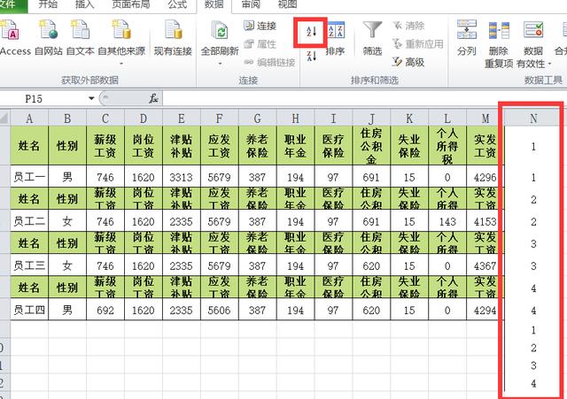Click the 属性 properties button
The height and width of the screenshot is (399, 567).
pyautogui.click(x=260, y=44)
